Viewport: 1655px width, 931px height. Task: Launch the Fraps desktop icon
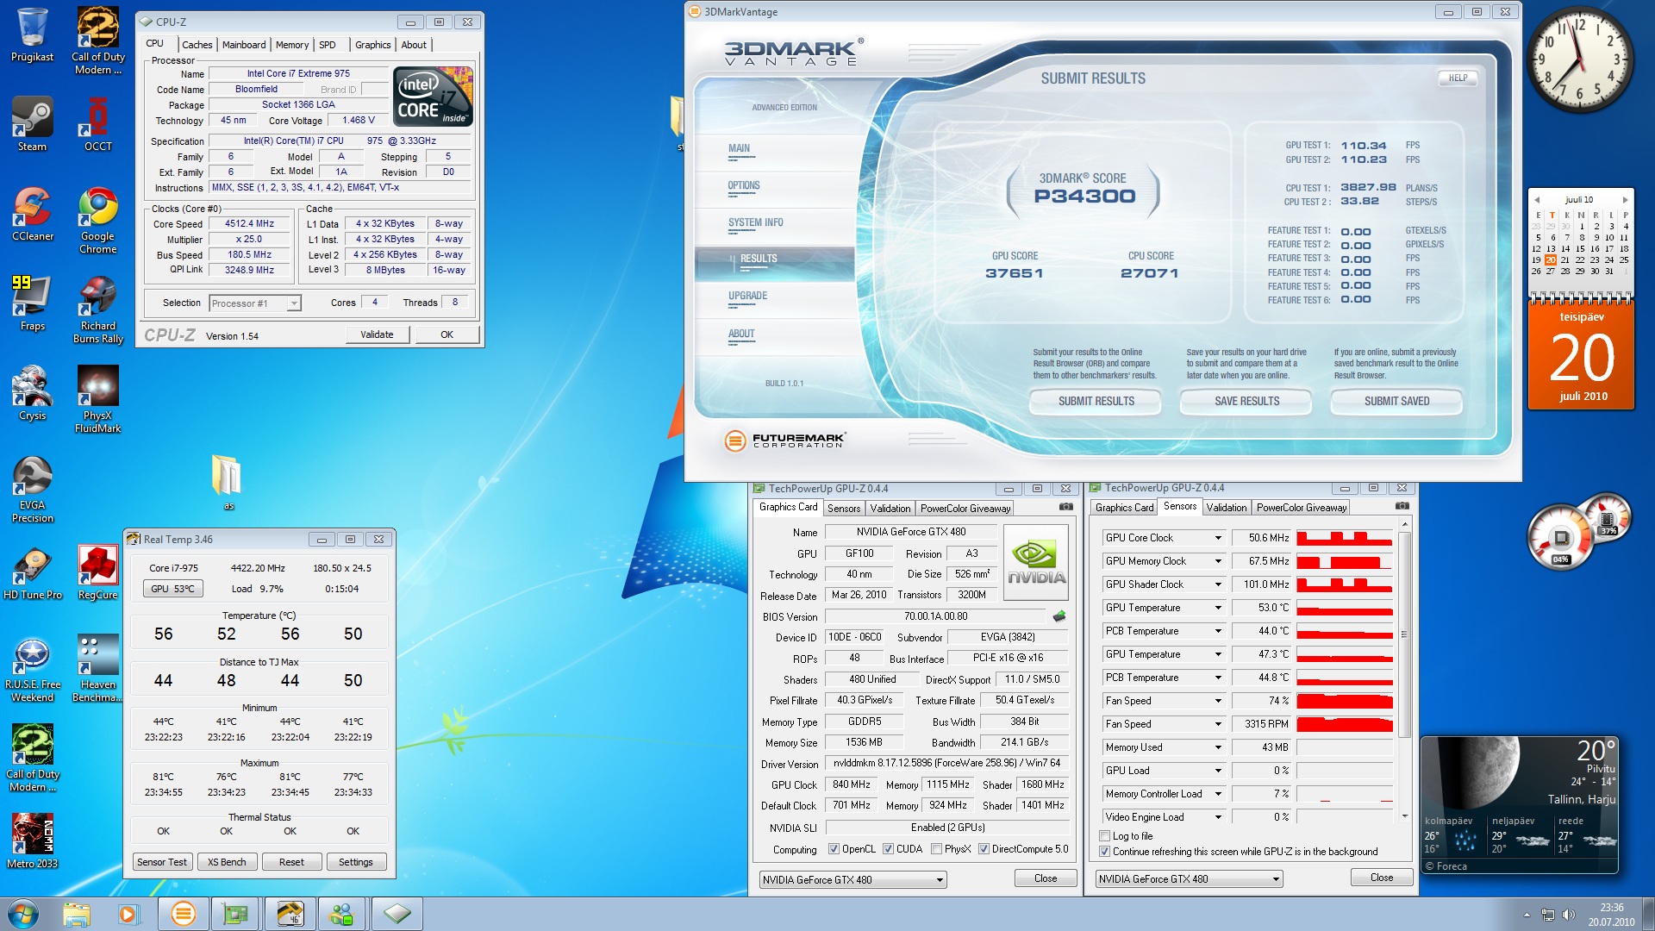[33, 303]
